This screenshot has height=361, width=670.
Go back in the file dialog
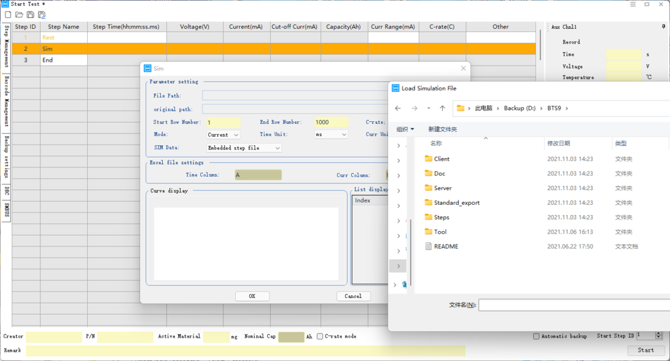click(398, 108)
